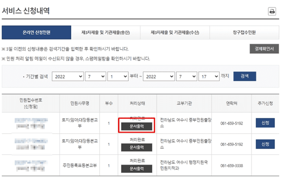Viewport: 283px width, 180px height.
Task: Open 제3자제출 및 기관제출(송신) tab
Action: 106,32
